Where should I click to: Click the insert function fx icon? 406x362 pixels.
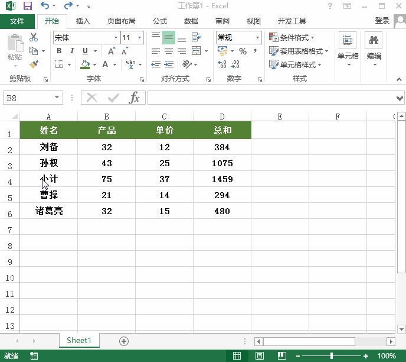point(135,98)
